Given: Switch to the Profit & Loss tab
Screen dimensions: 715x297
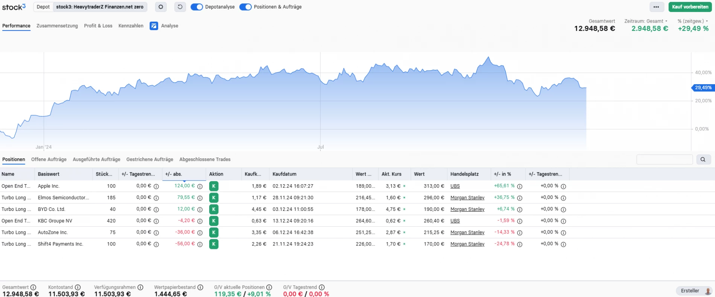Looking at the screenshot, I should click(x=98, y=26).
